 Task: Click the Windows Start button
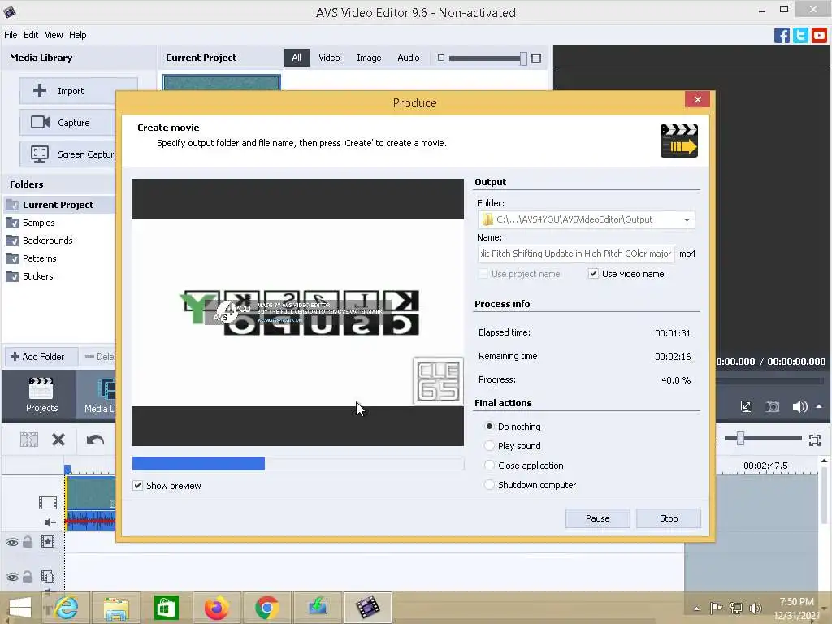point(20,608)
